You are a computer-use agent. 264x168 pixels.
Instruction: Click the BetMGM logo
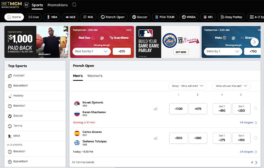pos(11,5)
